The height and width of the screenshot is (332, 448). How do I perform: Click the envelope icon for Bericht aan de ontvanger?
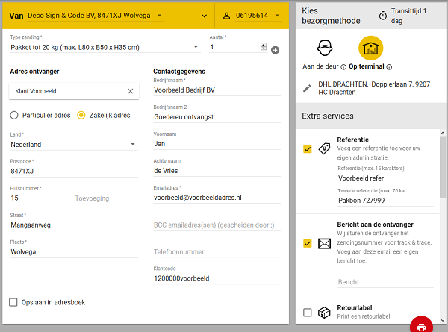[324, 243]
